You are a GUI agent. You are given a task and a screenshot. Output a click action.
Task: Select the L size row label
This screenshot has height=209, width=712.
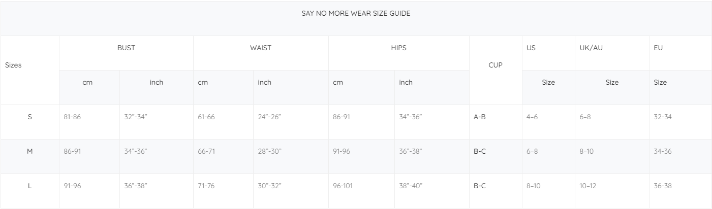pyautogui.click(x=29, y=186)
